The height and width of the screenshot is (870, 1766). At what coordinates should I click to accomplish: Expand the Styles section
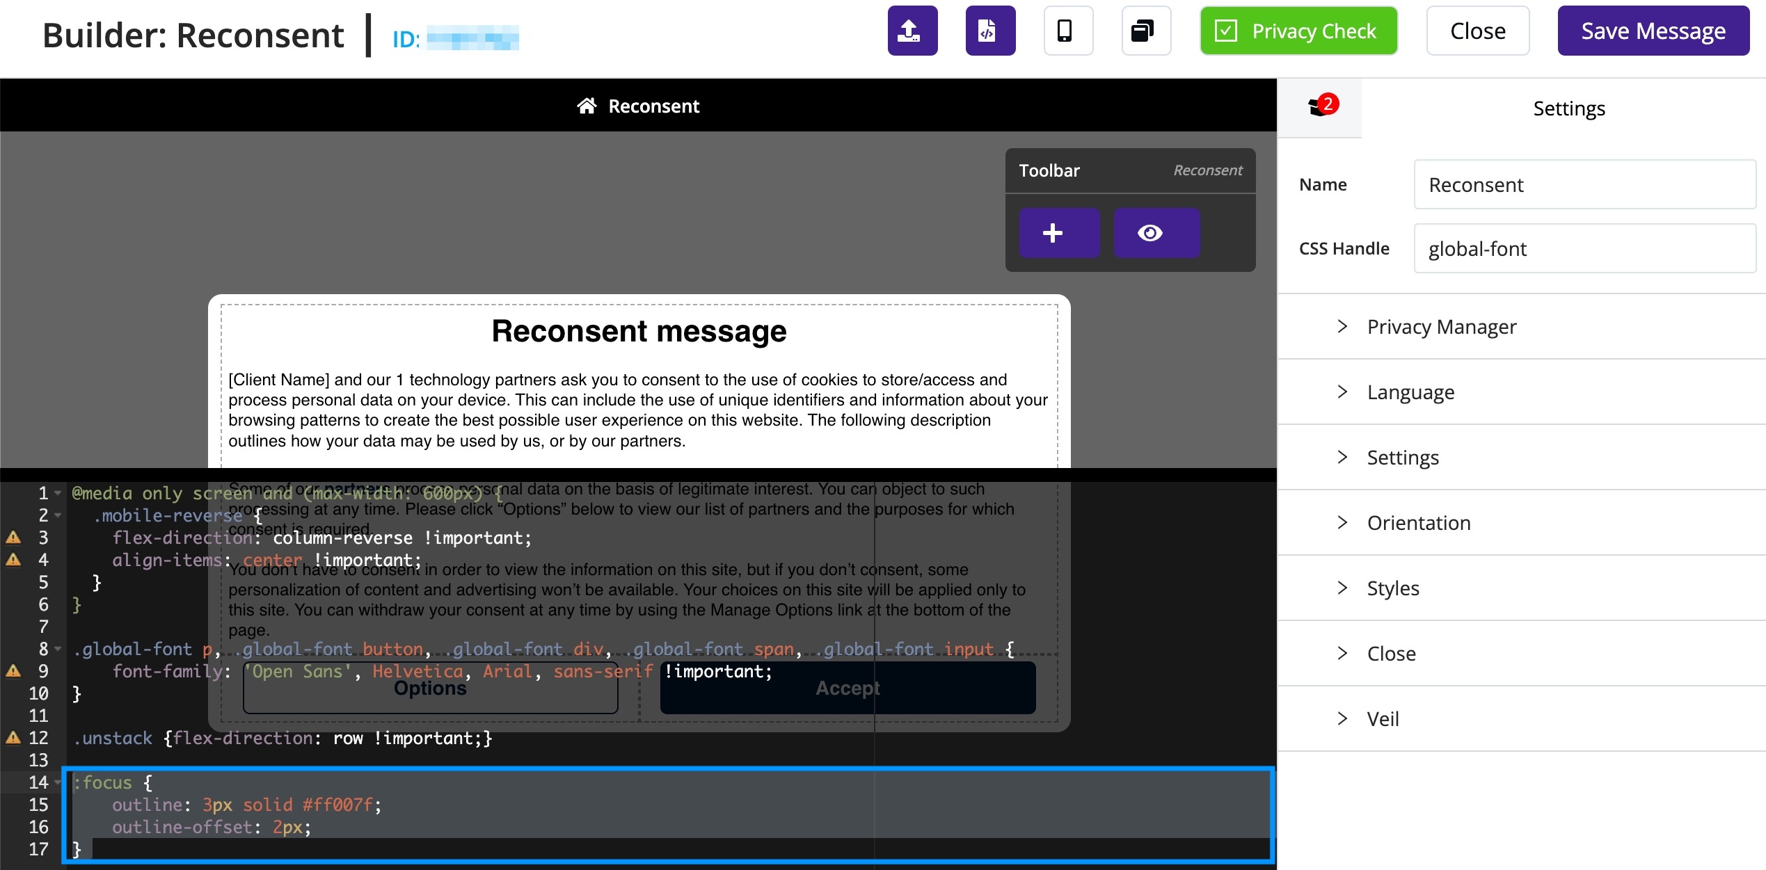(1522, 588)
